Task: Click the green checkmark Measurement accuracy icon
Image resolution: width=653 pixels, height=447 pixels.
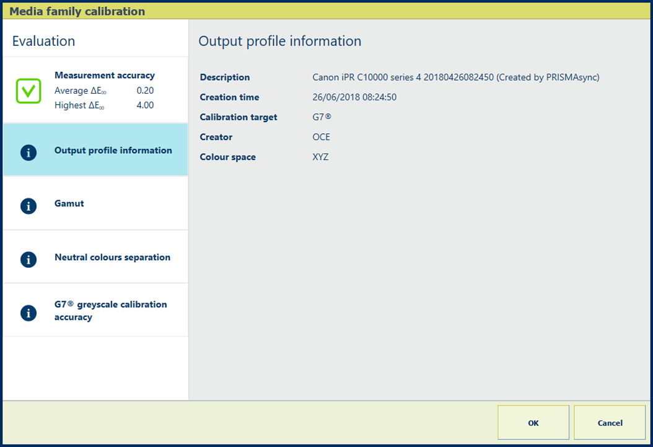Action: tap(28, 91)
